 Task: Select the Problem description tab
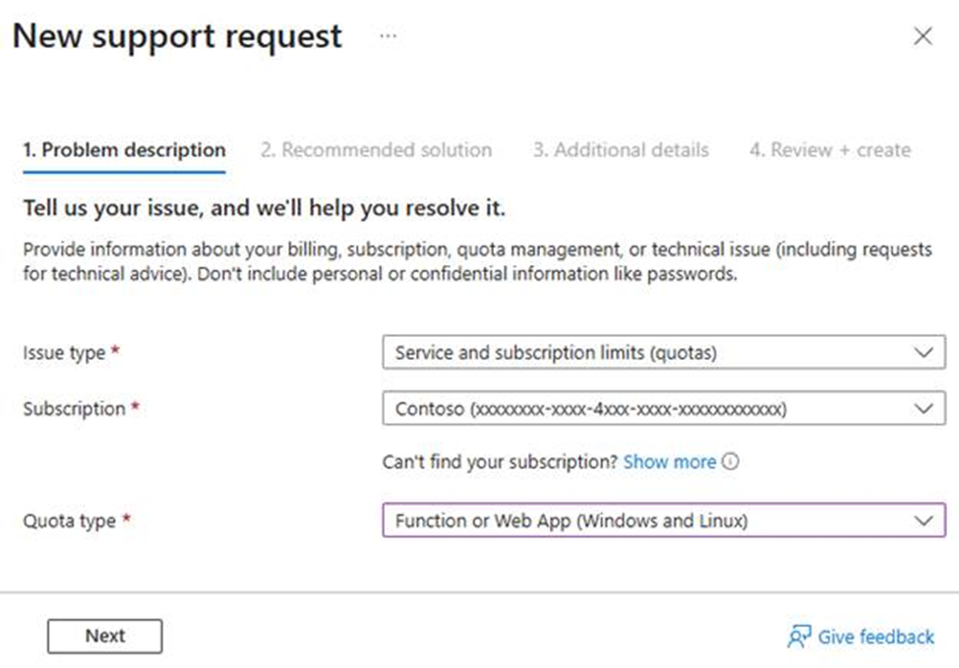click(124, 150)
